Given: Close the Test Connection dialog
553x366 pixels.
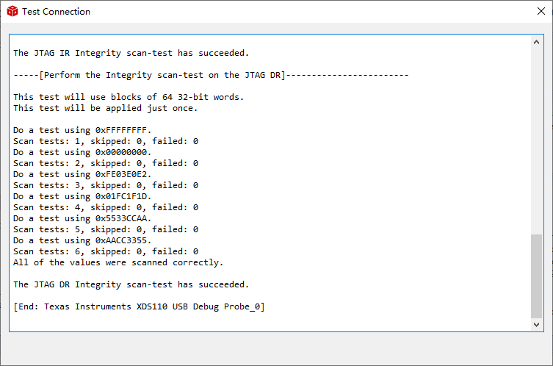Looking at the screenshot, I should (x=541, y=12).
